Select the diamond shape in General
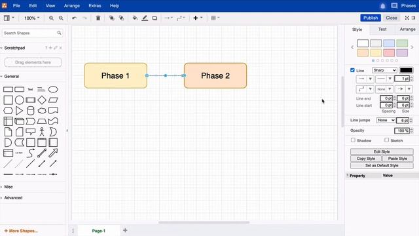The height and width of the screenshot is (236, 419). (42, 100)
